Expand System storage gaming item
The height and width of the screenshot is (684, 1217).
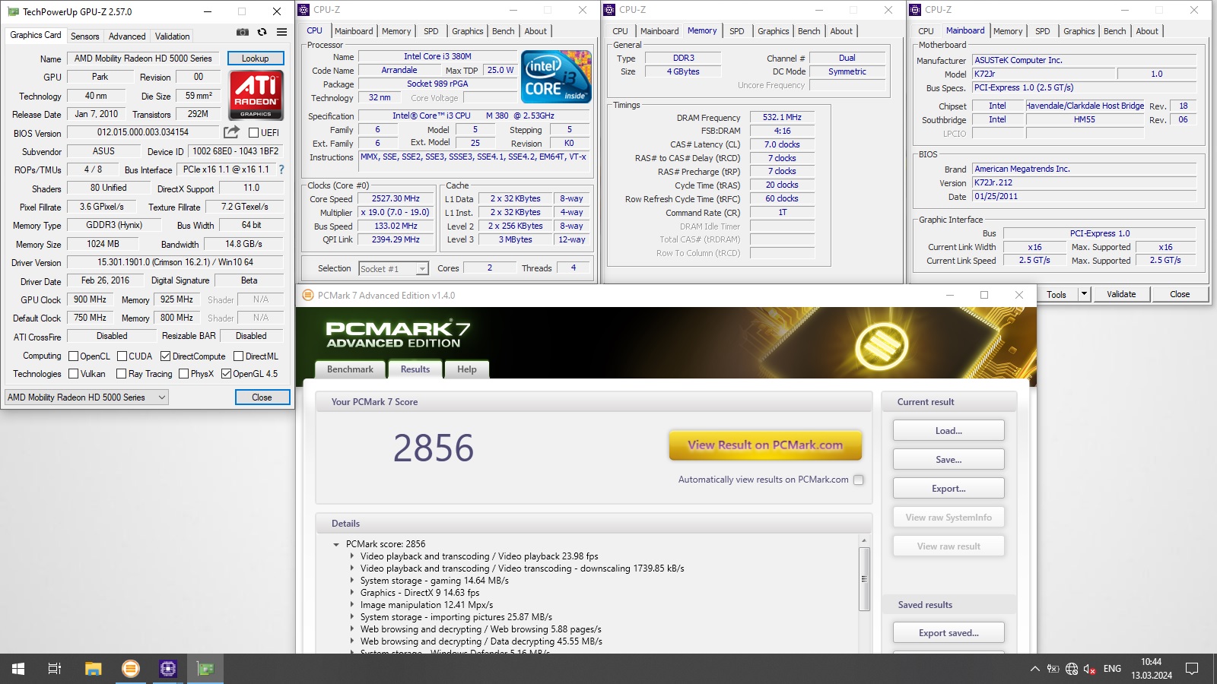point(352,581)
